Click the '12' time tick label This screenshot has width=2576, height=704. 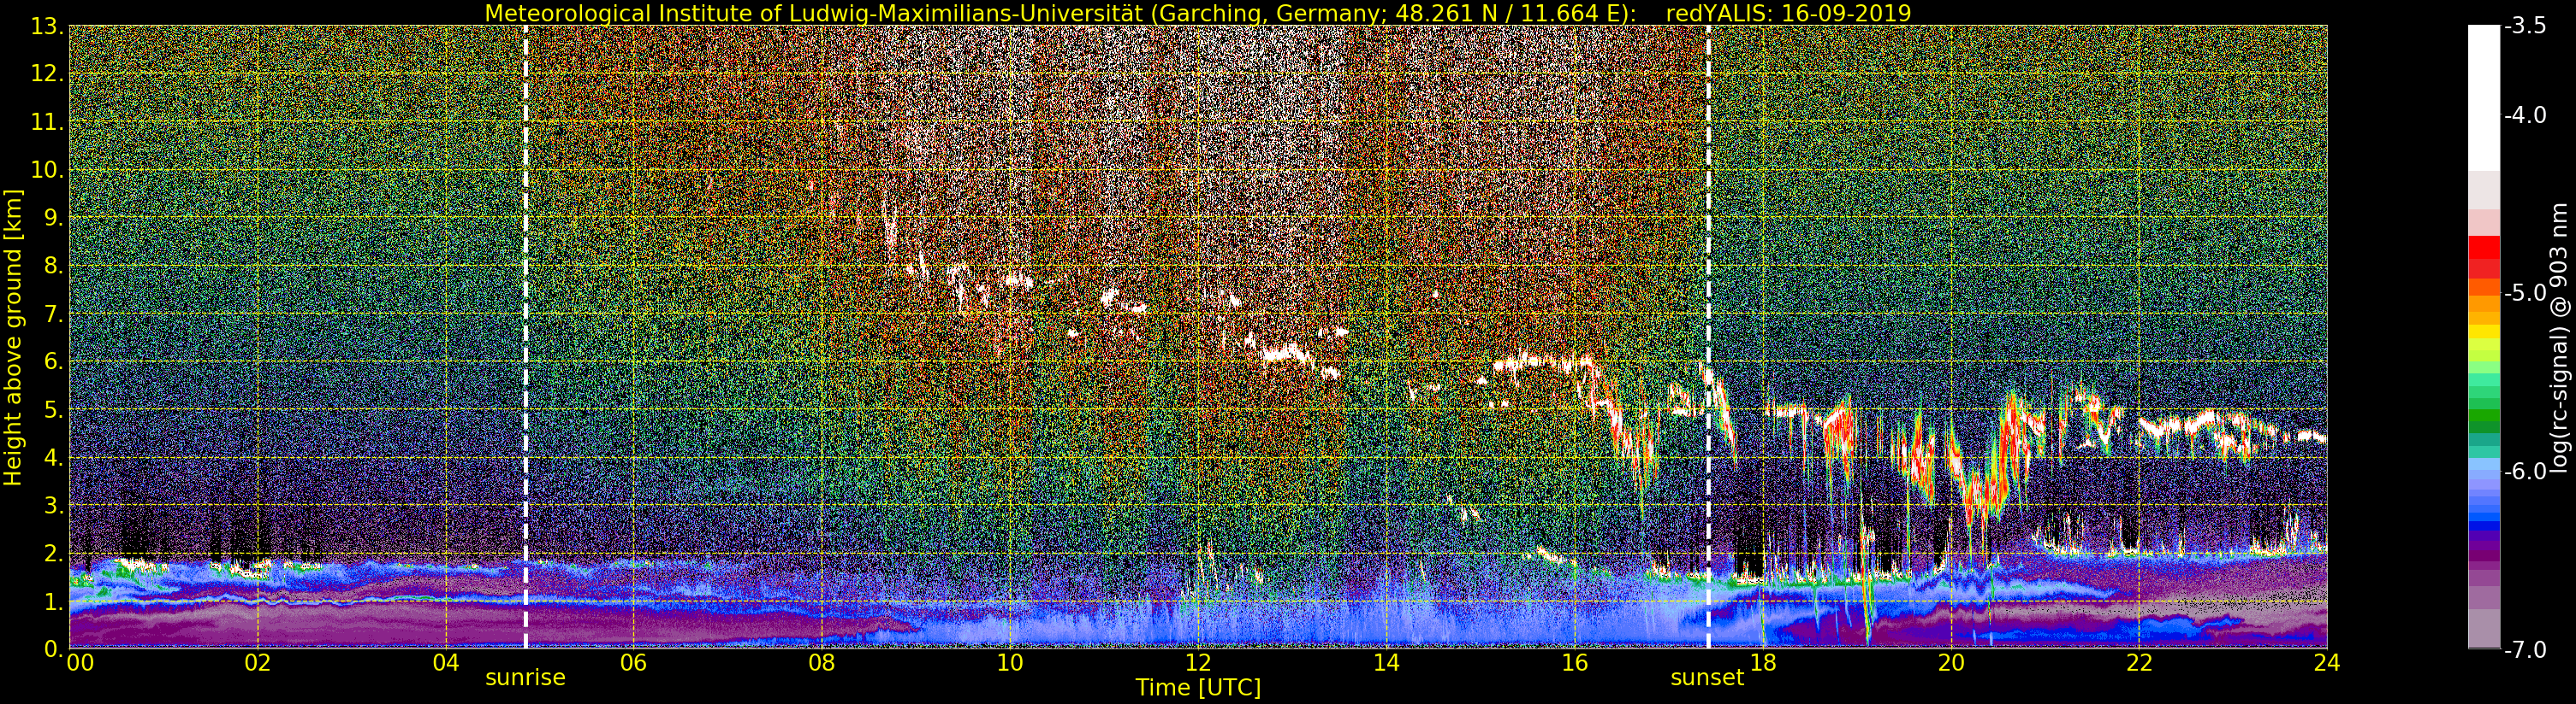(x=1198, y=663)
